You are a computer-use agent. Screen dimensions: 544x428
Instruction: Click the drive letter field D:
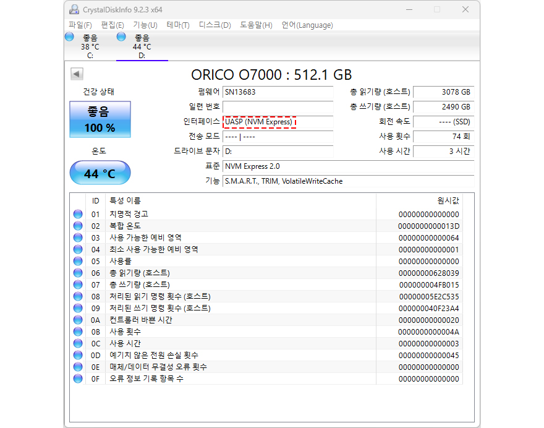coord(278,152)
